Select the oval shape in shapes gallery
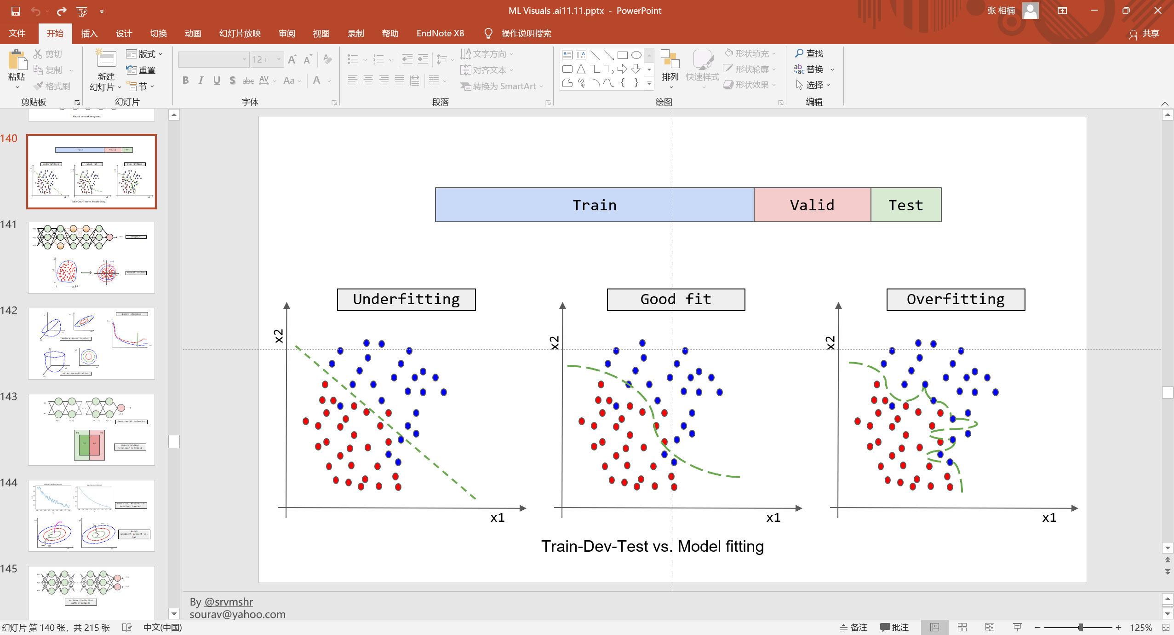Image resolution: width=1174 pixels, height=635 pixels. [x=636, y=55]
